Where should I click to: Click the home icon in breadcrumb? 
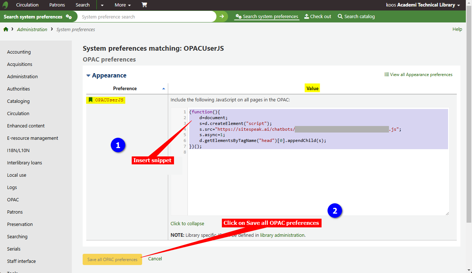pyautogui.click(x=6, y=29)
